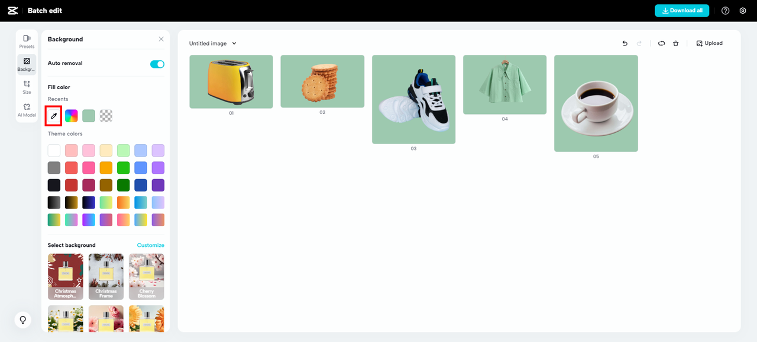
Task: Apply the Christmas Atmosphere background
Action: [66, 277]
